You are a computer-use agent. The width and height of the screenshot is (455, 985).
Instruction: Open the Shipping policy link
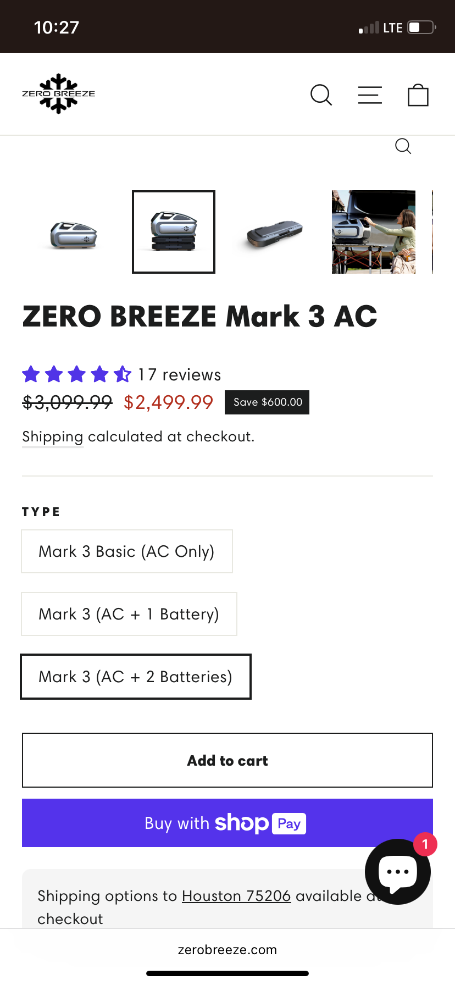52,436
